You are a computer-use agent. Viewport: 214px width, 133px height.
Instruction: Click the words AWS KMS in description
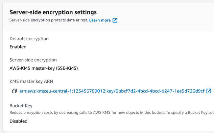pyautogui.click(x=102, y=113)
